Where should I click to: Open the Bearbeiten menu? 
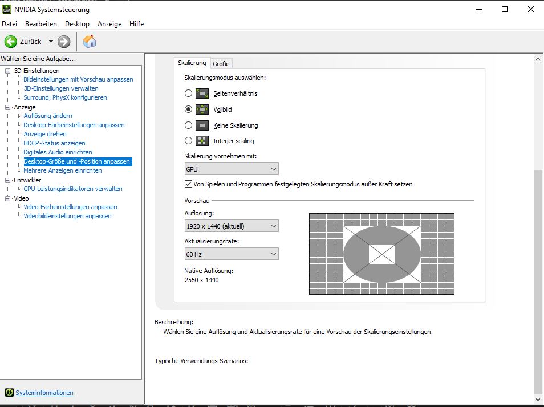41,24
